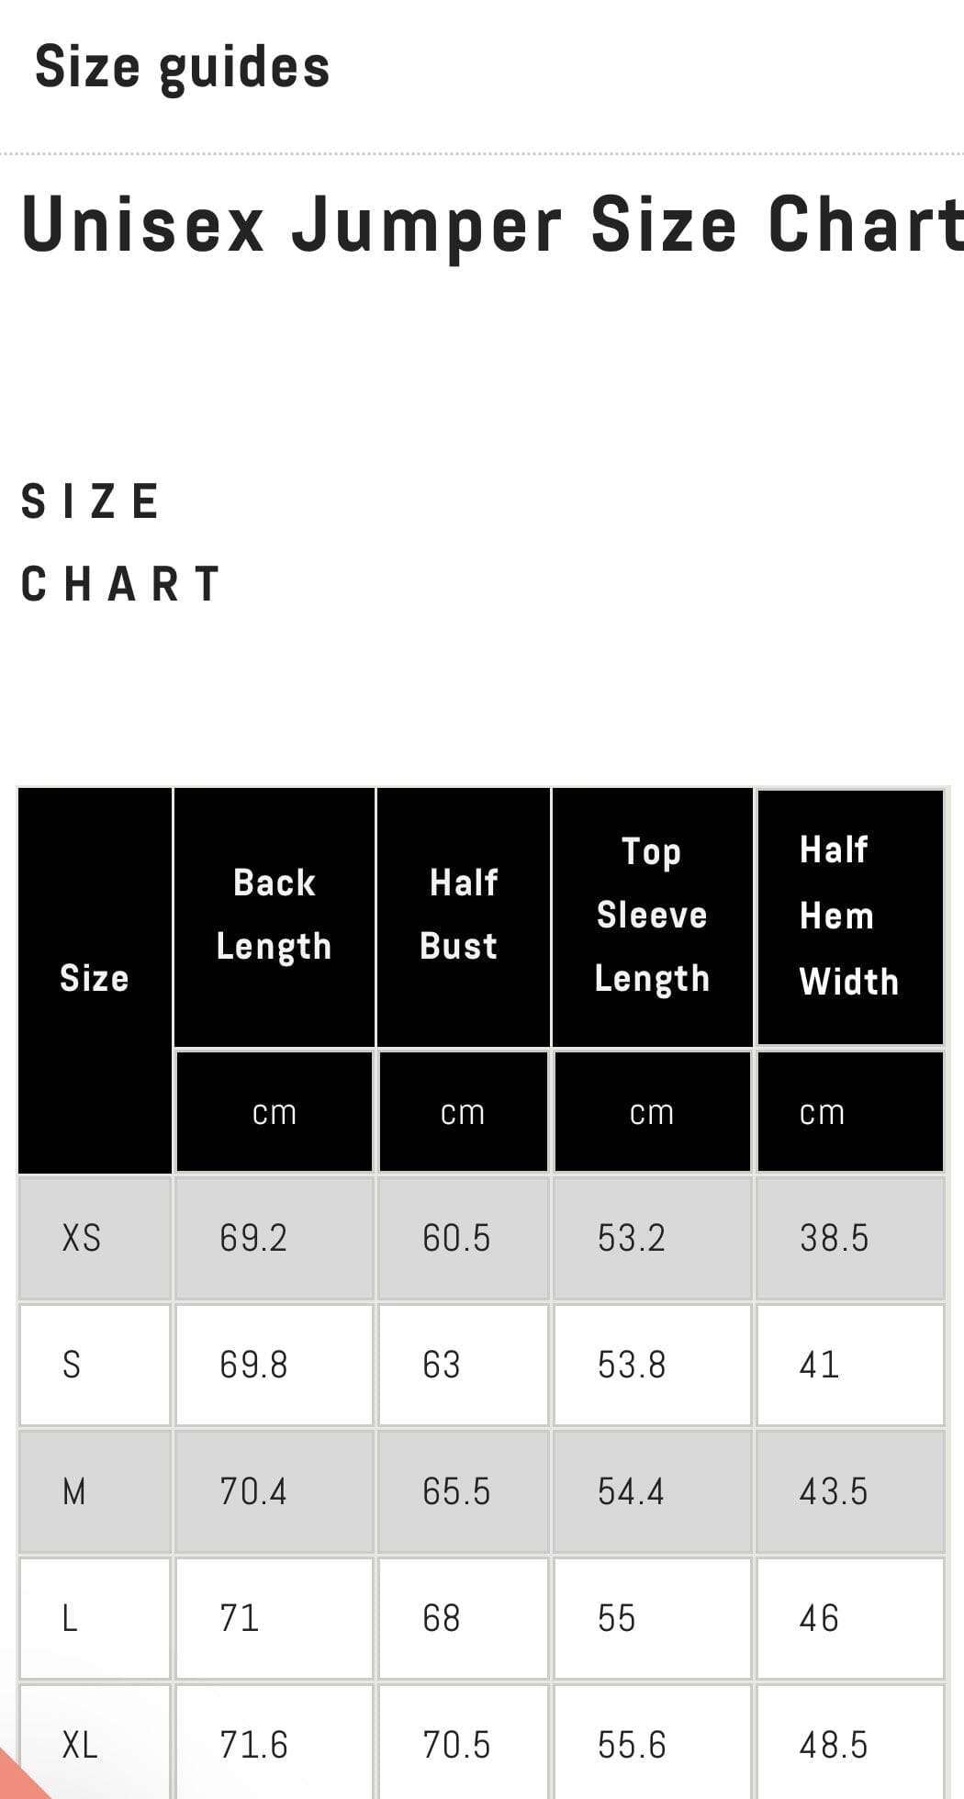Select the Top Sleeve Length header
Screen dimensions: 964x1799
[x=653, y=916]
